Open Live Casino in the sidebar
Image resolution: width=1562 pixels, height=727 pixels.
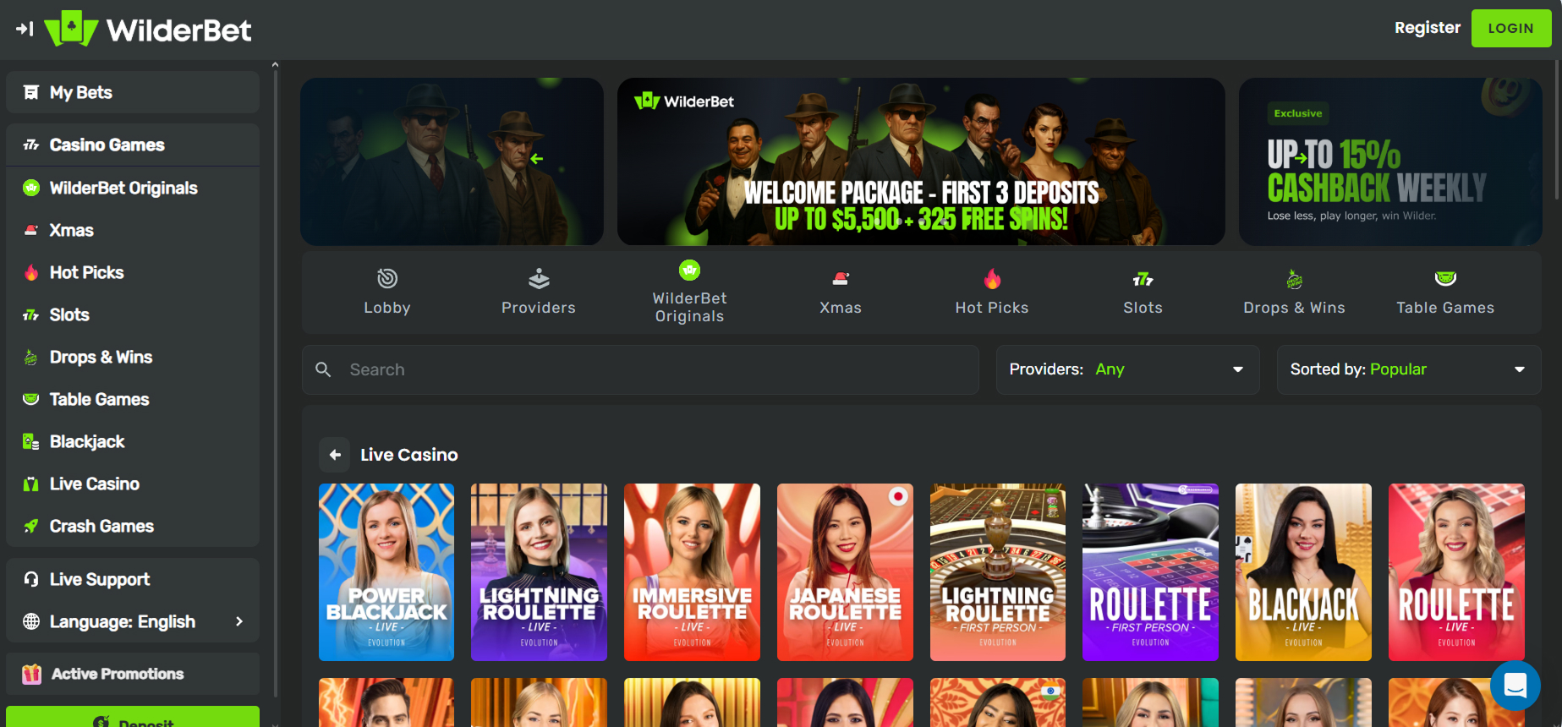click(x=94, y=484)
